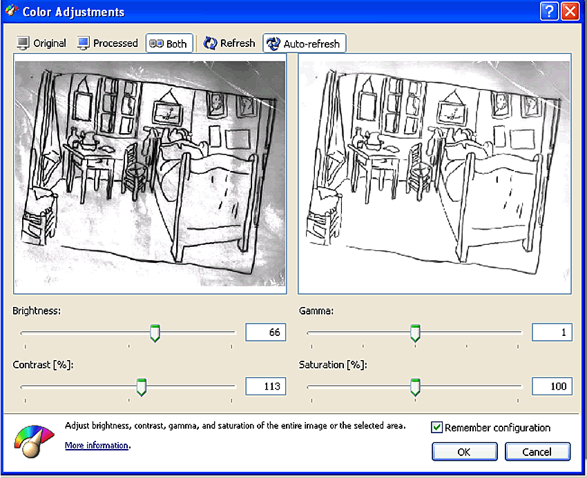Show only the Original image view
Screen dimensions: 587x478
coord(41,43)
